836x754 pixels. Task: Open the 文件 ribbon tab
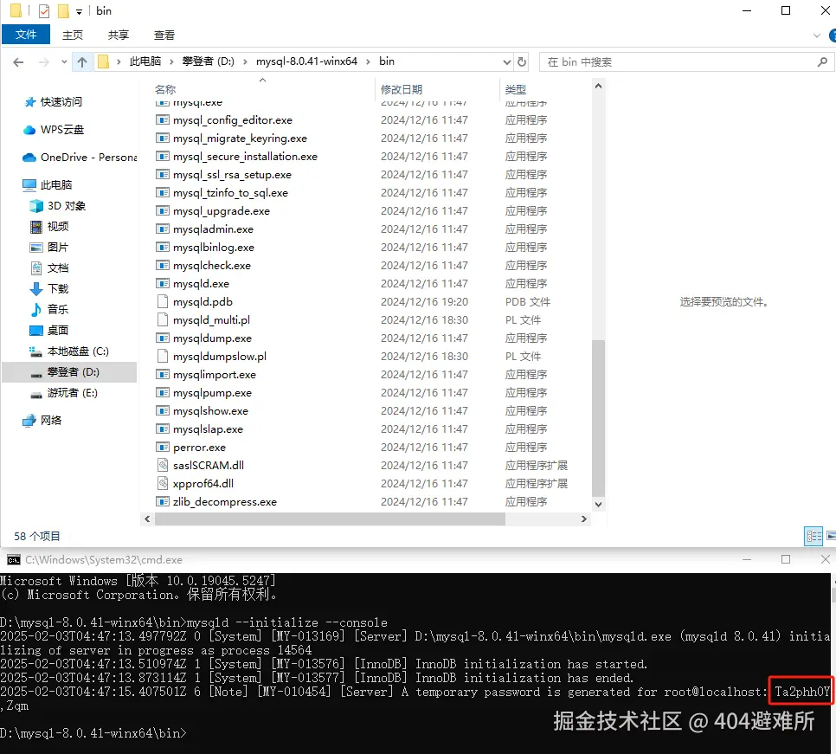coord(26,35)
